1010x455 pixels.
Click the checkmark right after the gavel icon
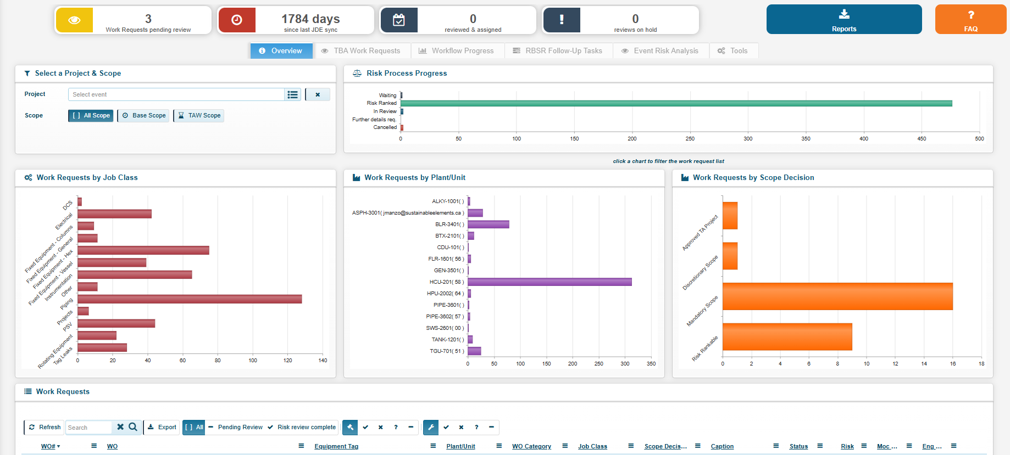[365, 427]
